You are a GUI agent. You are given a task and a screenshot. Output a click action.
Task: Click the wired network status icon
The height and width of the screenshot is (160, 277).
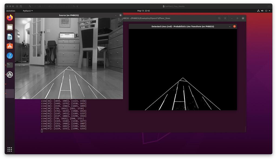pos(258,11)
